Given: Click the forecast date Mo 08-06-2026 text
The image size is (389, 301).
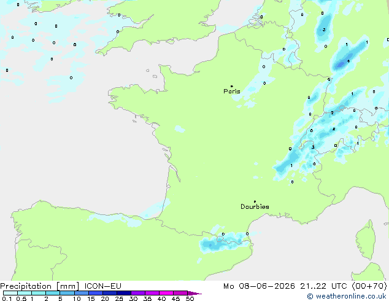Looking at the screenshot, I should [260, 286].
